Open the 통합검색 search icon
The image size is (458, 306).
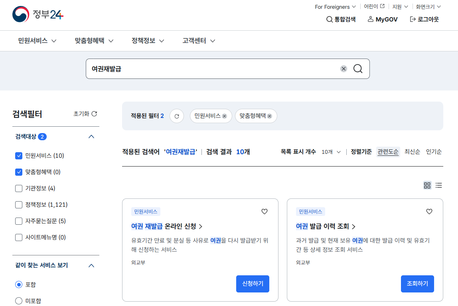point(330,19)
